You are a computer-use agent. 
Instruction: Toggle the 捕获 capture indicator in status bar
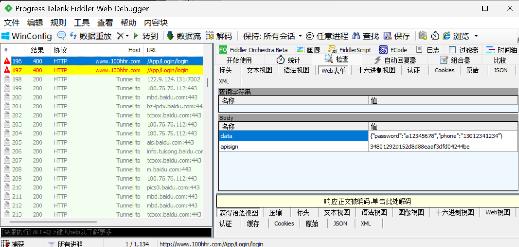tap(6, 244)
